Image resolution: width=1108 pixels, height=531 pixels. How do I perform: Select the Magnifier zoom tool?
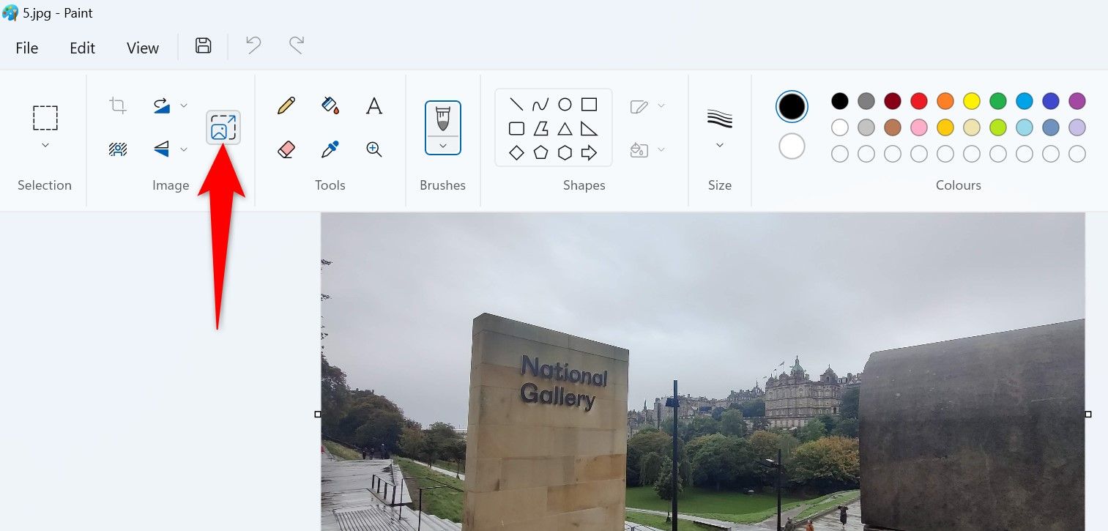[x=374, y=149]
